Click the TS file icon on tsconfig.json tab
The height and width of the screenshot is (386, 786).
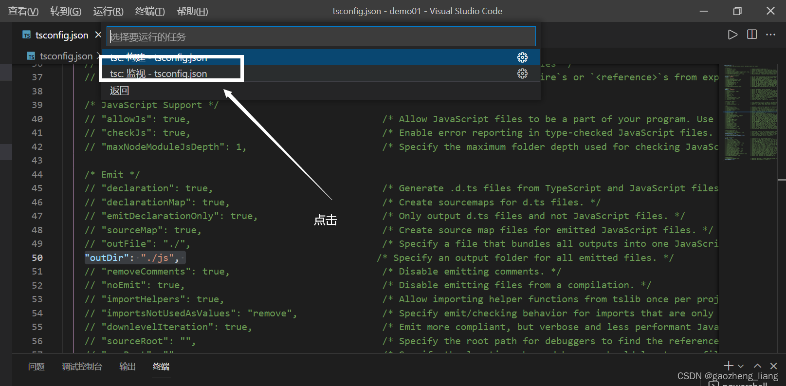pyautogui.click(x=26, y=35)
